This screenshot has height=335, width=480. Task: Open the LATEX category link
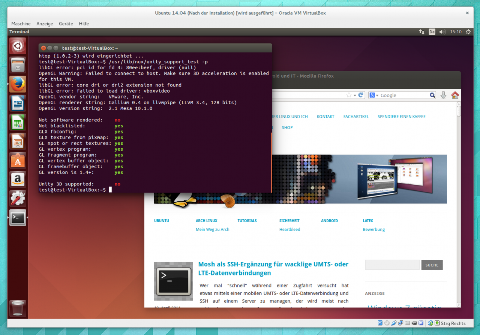(368, 221)
